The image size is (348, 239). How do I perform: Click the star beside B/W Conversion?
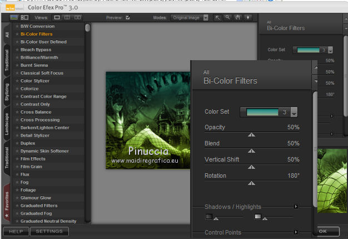point(17,26)
